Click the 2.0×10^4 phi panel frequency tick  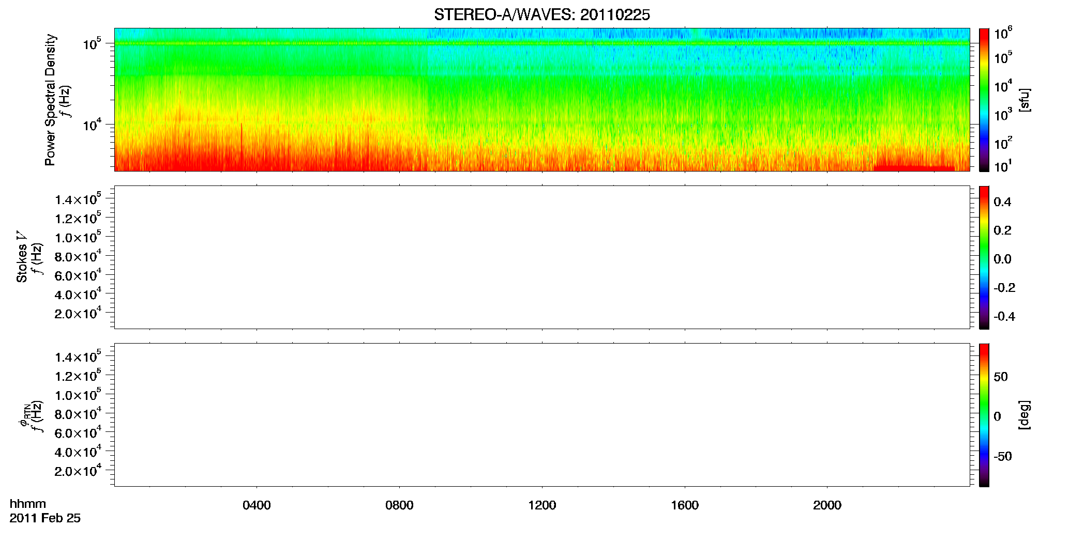[78, 471]
